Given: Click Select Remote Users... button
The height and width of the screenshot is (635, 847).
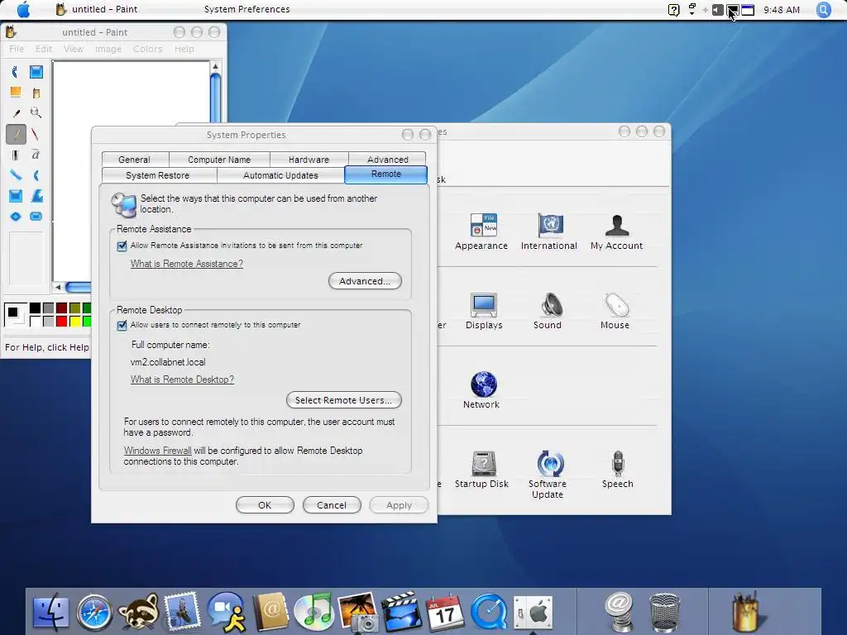Looking at the screenshot, I should [343, 400].
